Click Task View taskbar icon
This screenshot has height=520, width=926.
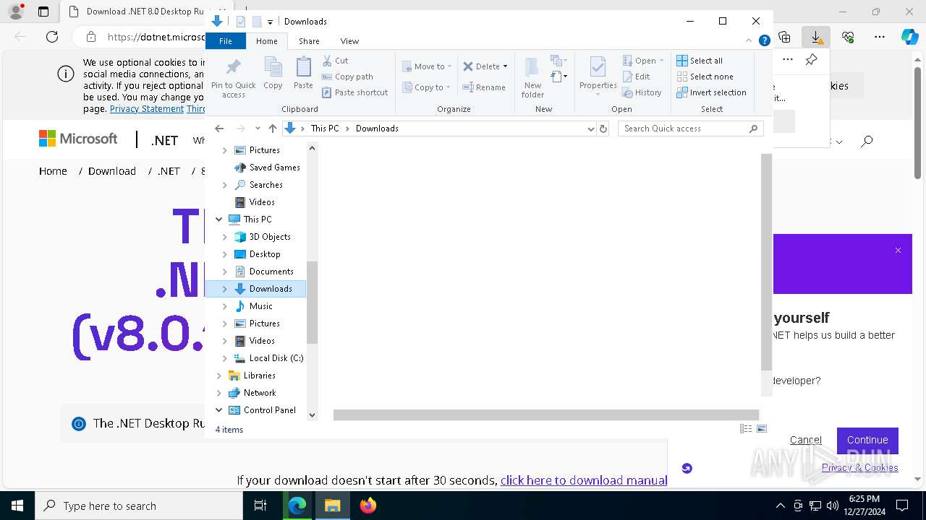(260, 506)
